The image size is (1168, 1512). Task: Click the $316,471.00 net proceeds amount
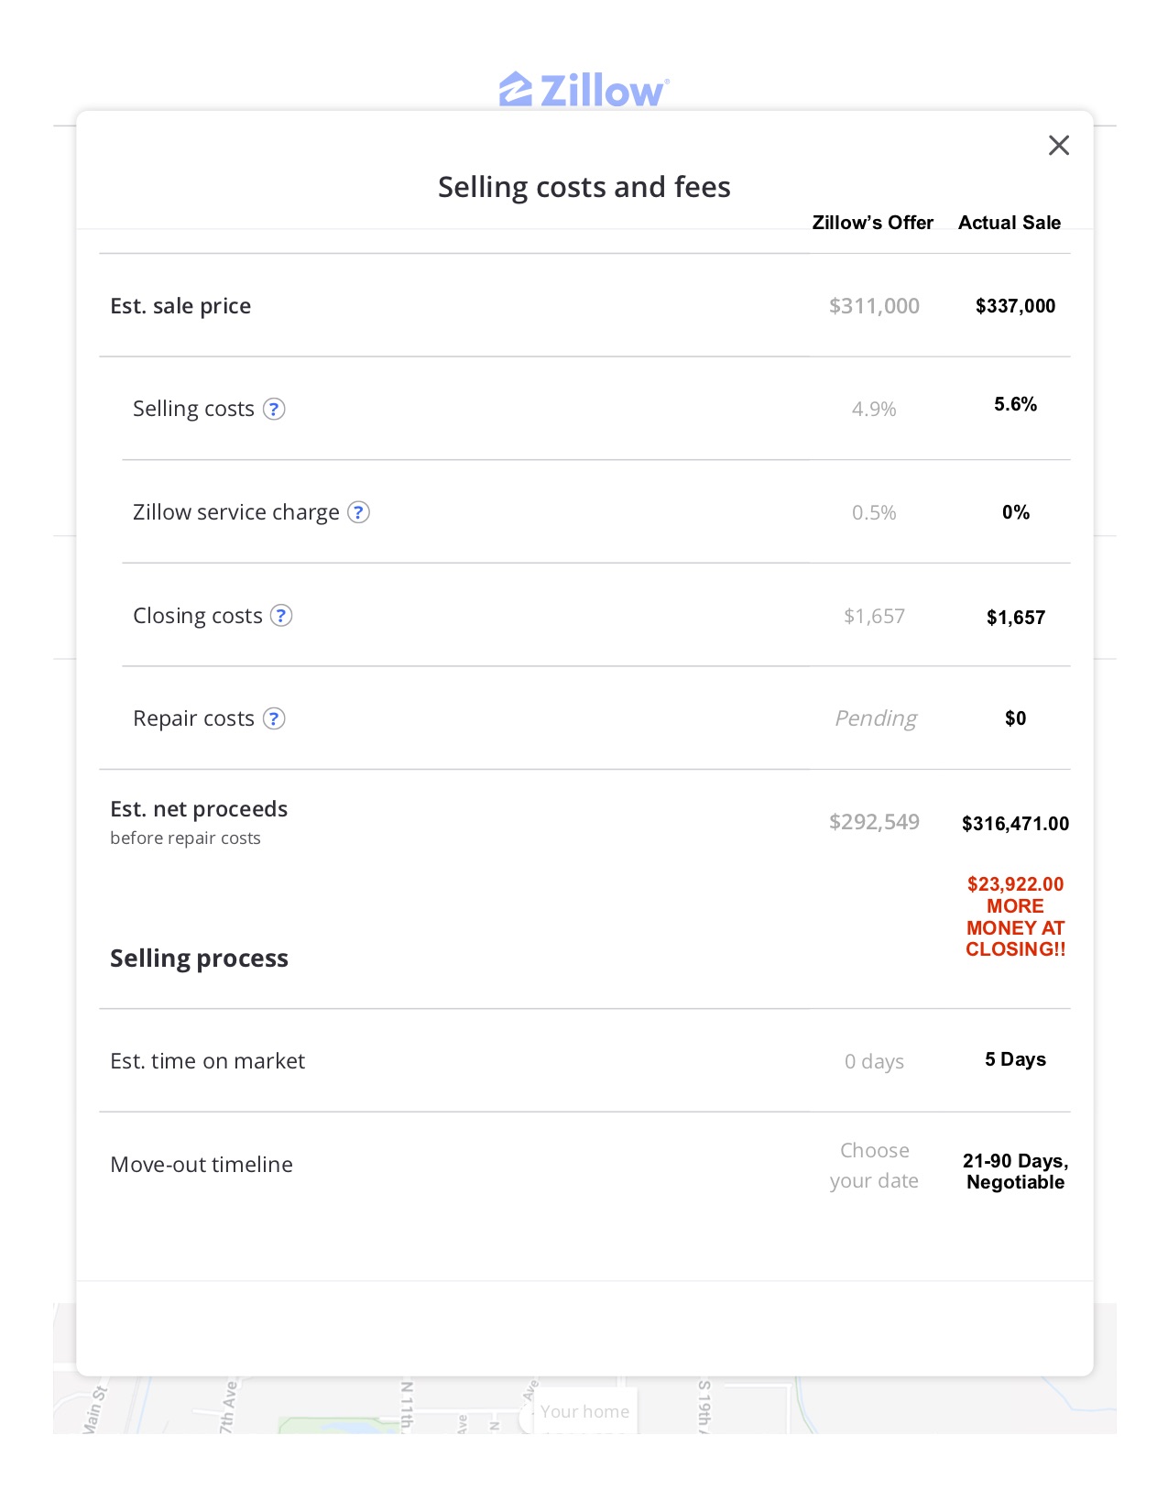click(1015, 824)
